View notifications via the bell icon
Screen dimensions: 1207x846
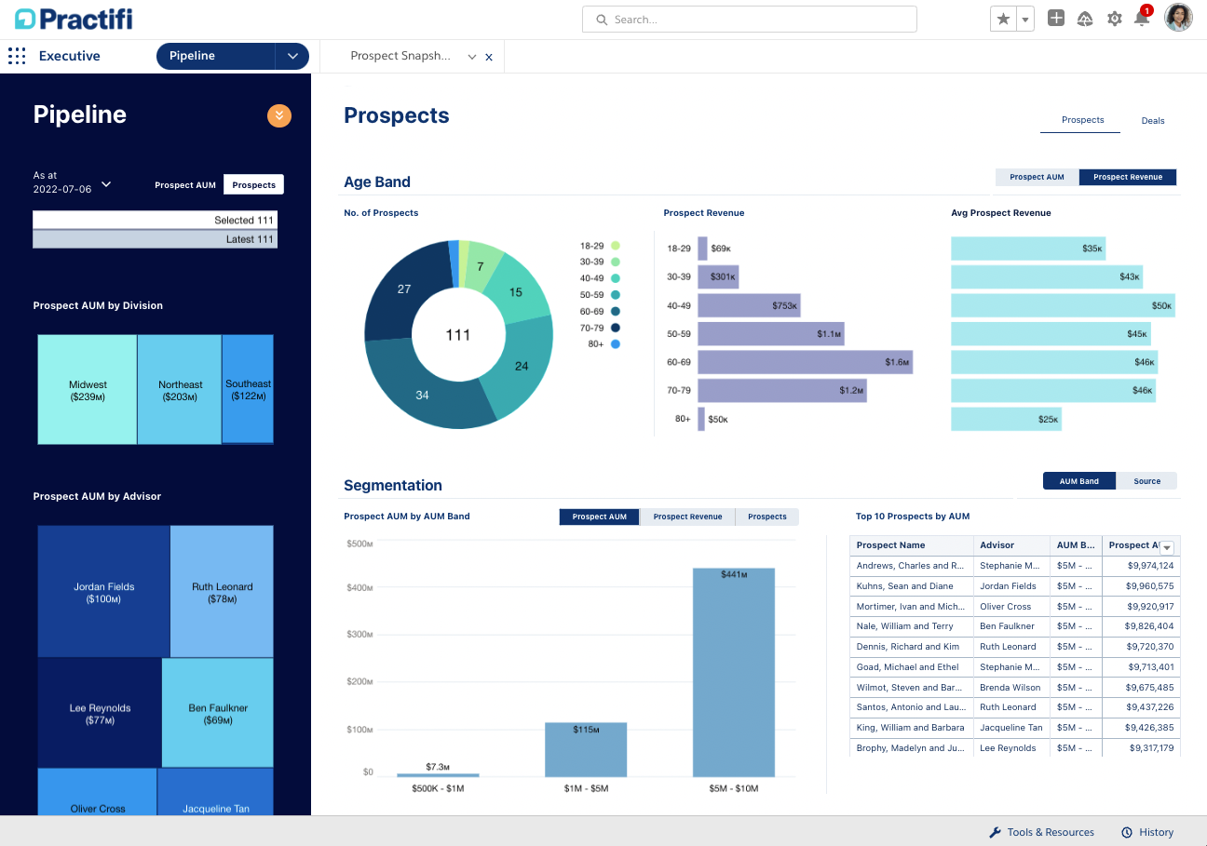tap(1141, 19)
